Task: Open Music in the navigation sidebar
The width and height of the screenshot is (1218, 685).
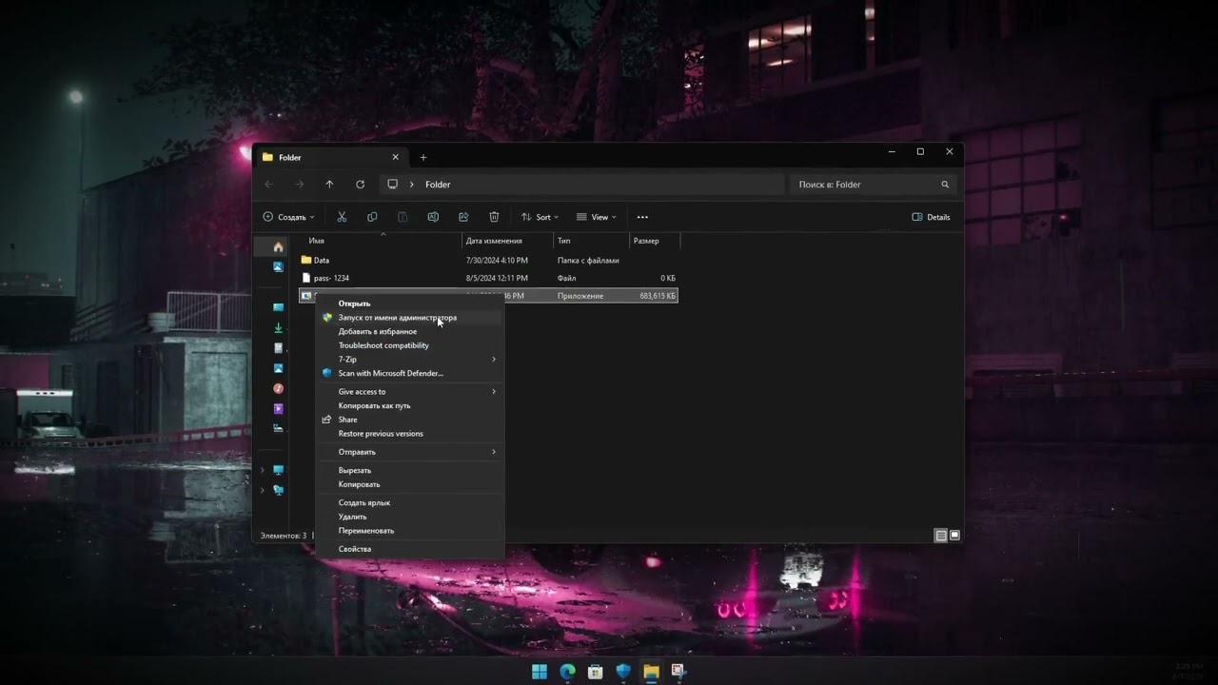Action: [x=278, y=388]
